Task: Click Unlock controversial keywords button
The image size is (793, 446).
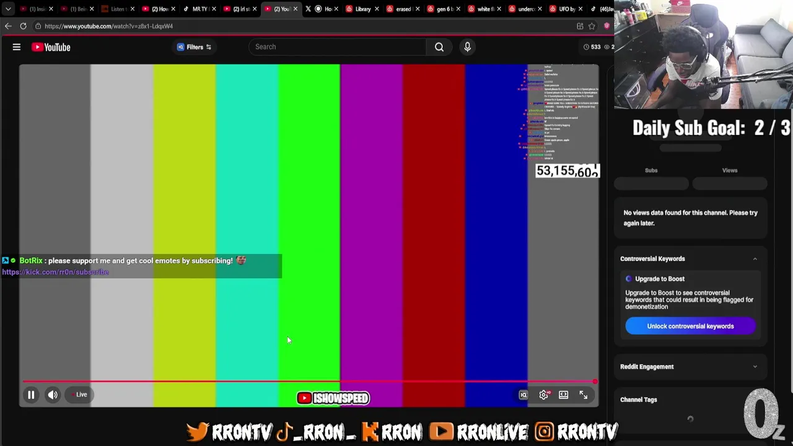Action: tap(690, 326)
